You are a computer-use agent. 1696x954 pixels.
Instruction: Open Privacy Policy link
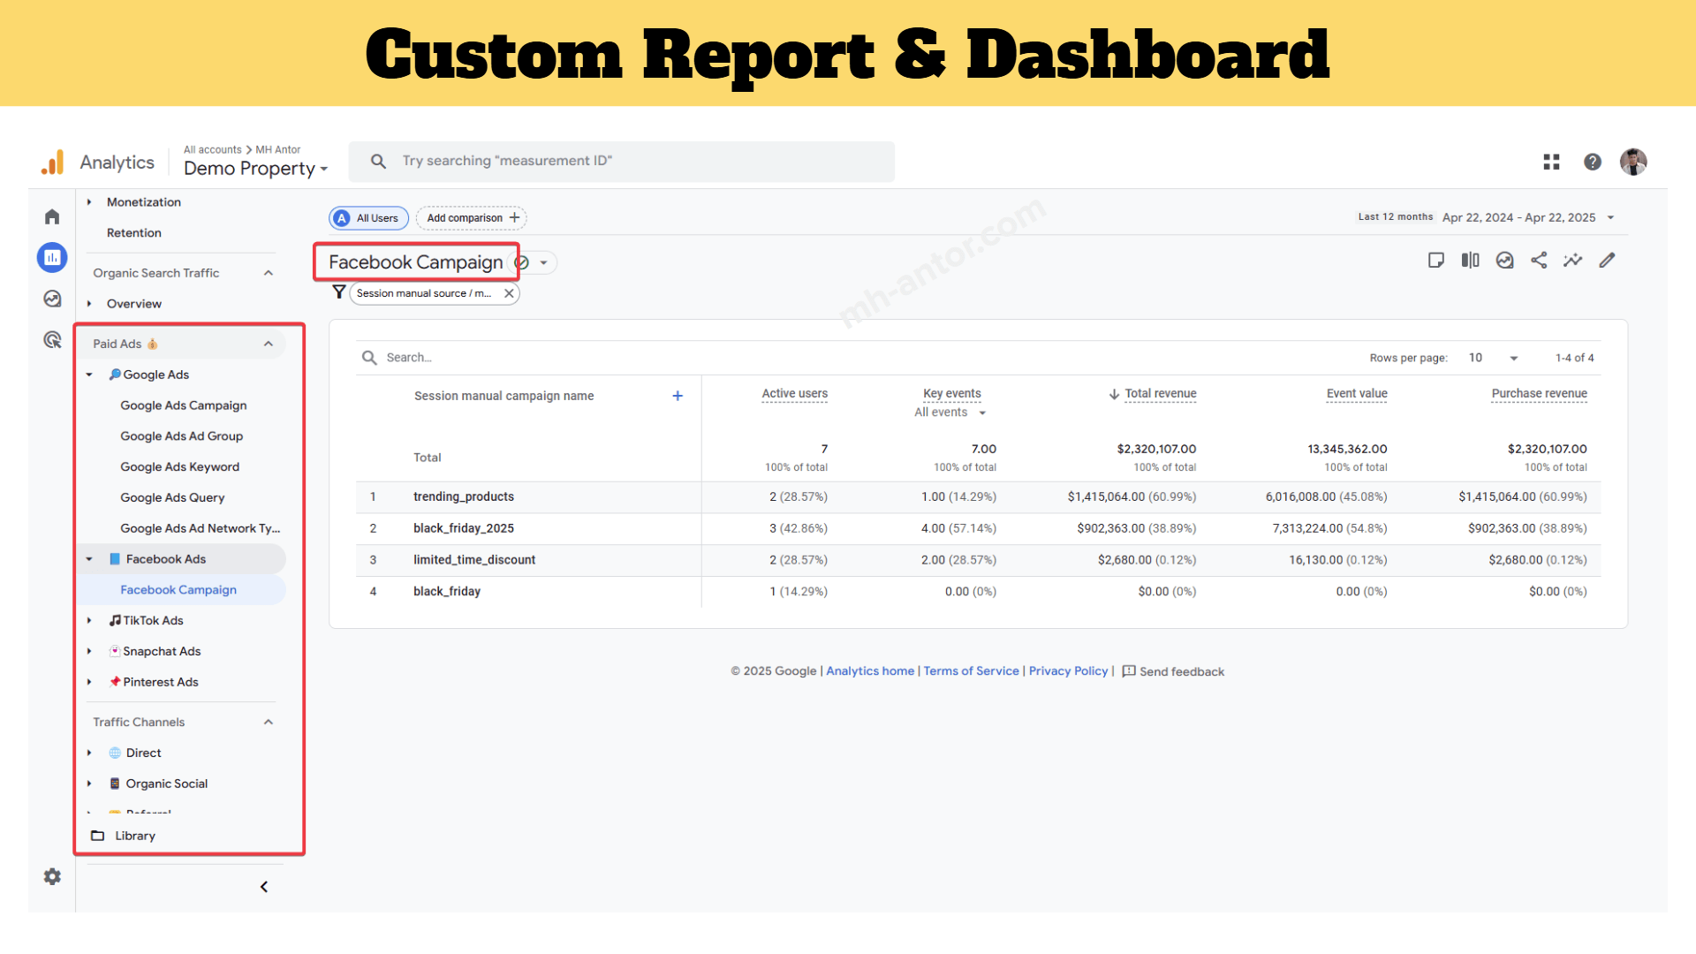point(1068,671)
